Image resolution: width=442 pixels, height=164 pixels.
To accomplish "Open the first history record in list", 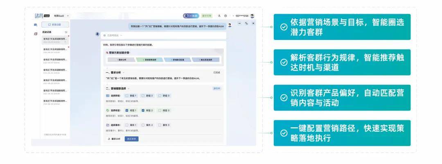I will (55, 40).
